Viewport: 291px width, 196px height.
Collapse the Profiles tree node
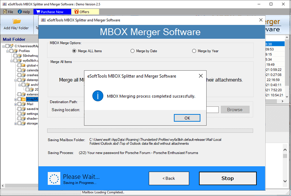tap(8, 51)
